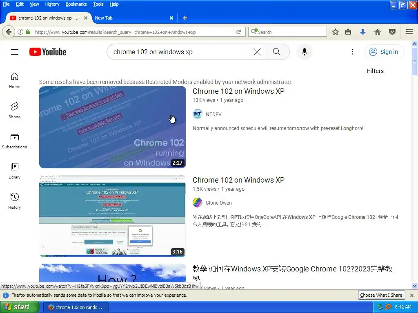Open History in YouTube sidebar
Image resolution: width=418 pixels, height=313 pixels.
pyautogui.click(x=14, y=201)
